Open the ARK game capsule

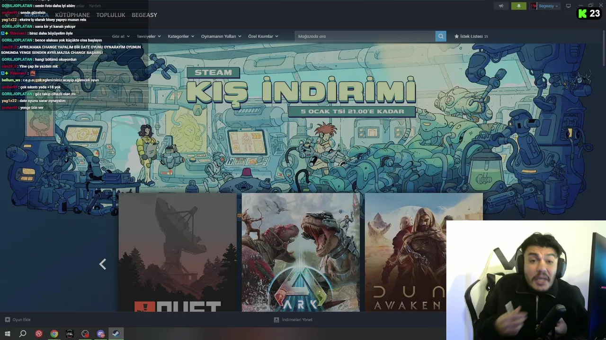pyautogui.click(x=301, y=252)
